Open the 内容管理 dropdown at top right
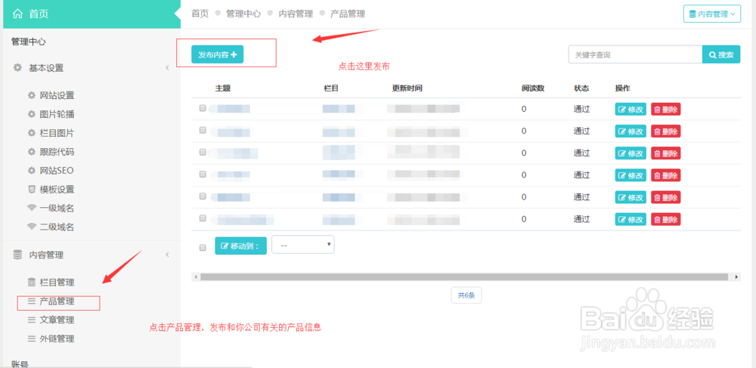 (711, 14)
